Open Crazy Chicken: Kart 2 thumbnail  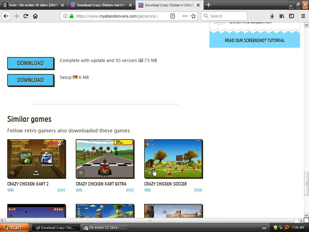(37, 159)
